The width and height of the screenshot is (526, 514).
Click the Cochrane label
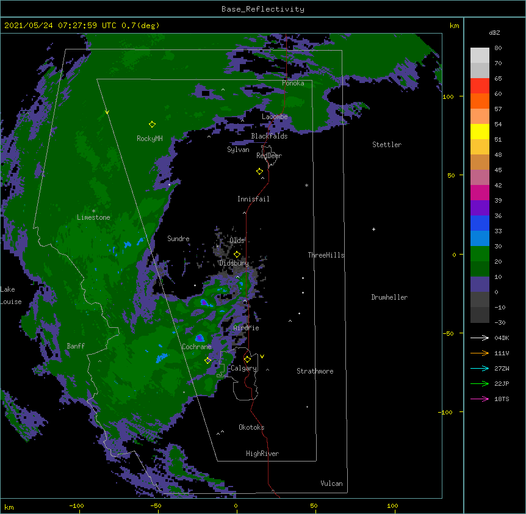pos(196,347)
